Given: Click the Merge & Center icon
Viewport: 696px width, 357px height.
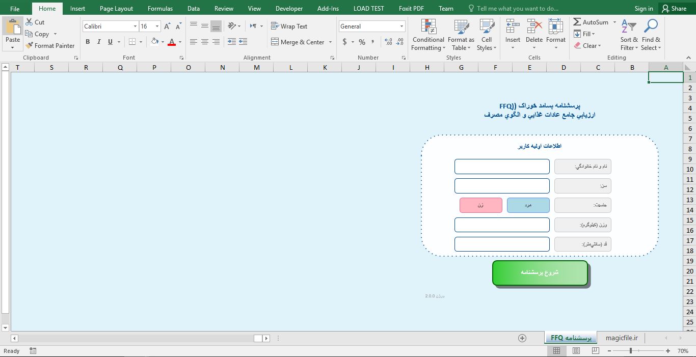Looking at the screenshot, I should click(275, 42).
